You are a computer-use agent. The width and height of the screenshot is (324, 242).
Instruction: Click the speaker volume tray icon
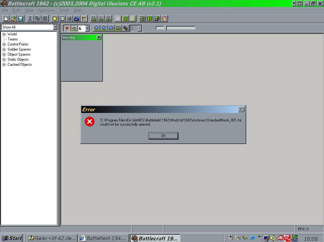273,238
